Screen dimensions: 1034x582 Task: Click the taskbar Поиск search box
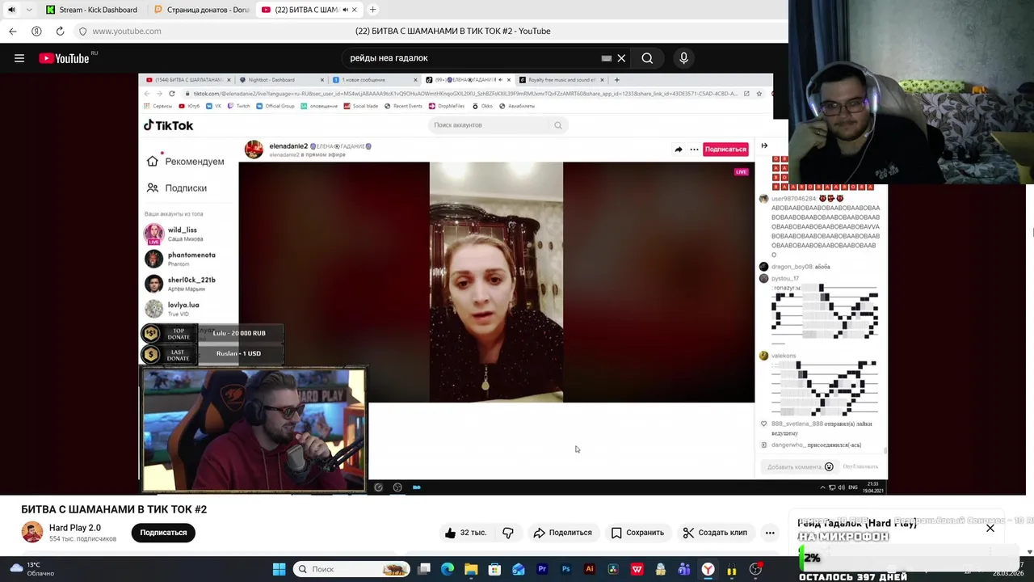tap(351, 569)
